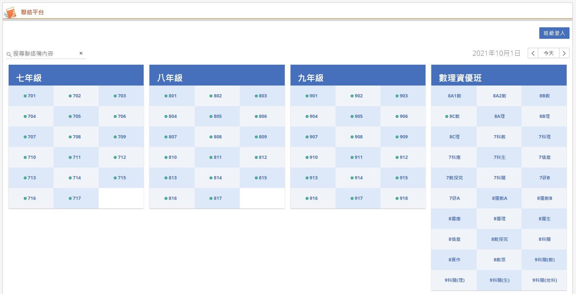Select the 8C數 class cell
The width and height of the screenshot is (576, 294).
pos(454,116)
